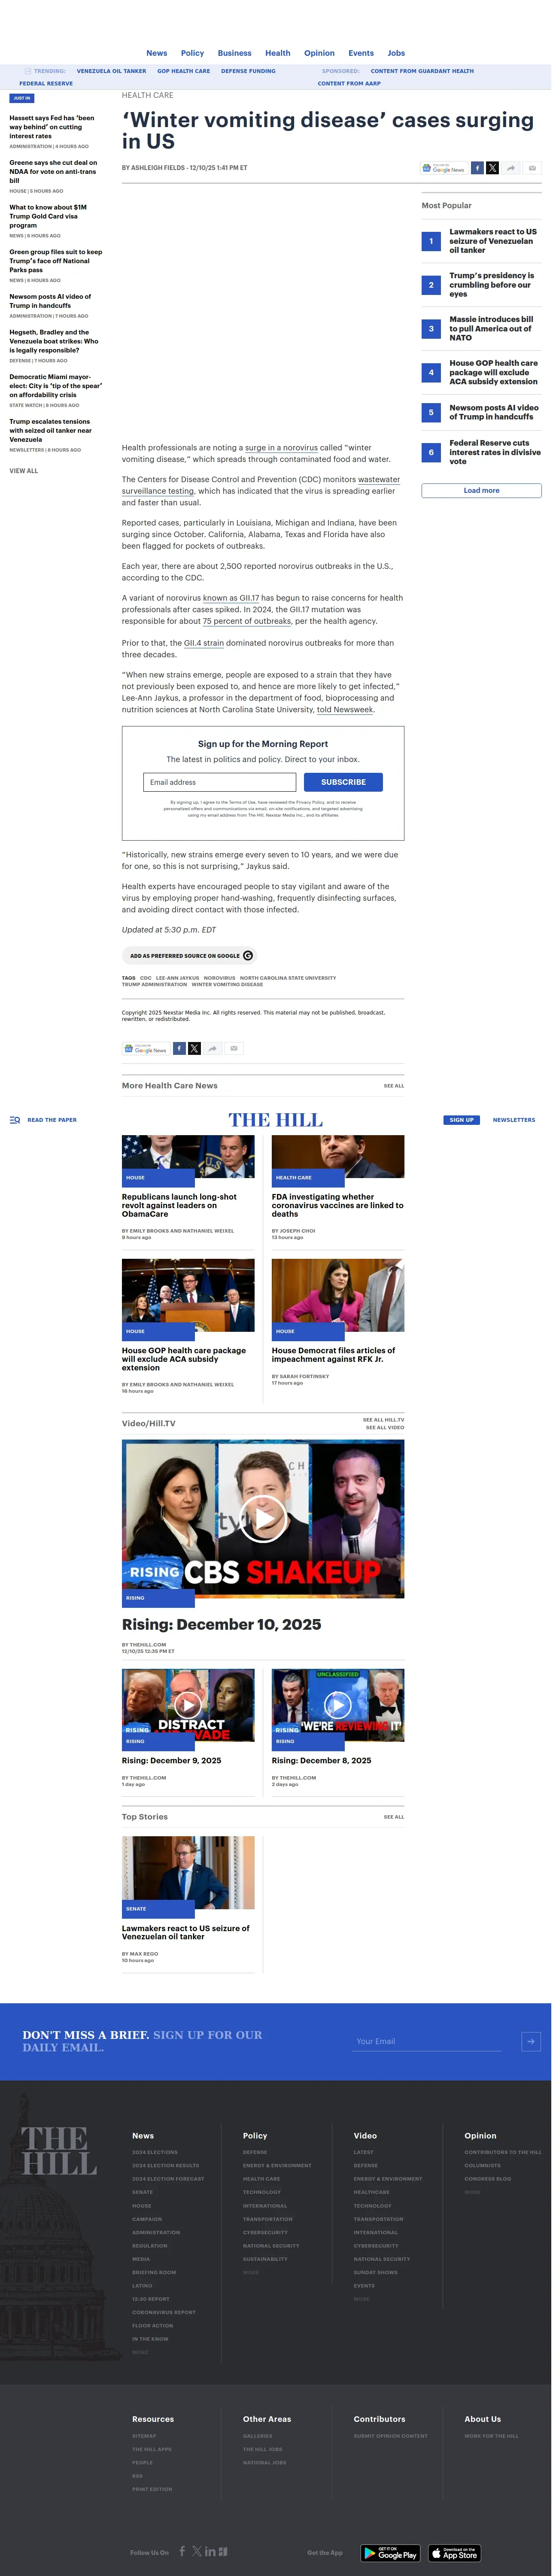
Task: Play the Rising December 9 video
Action: tap(187, 1704)
